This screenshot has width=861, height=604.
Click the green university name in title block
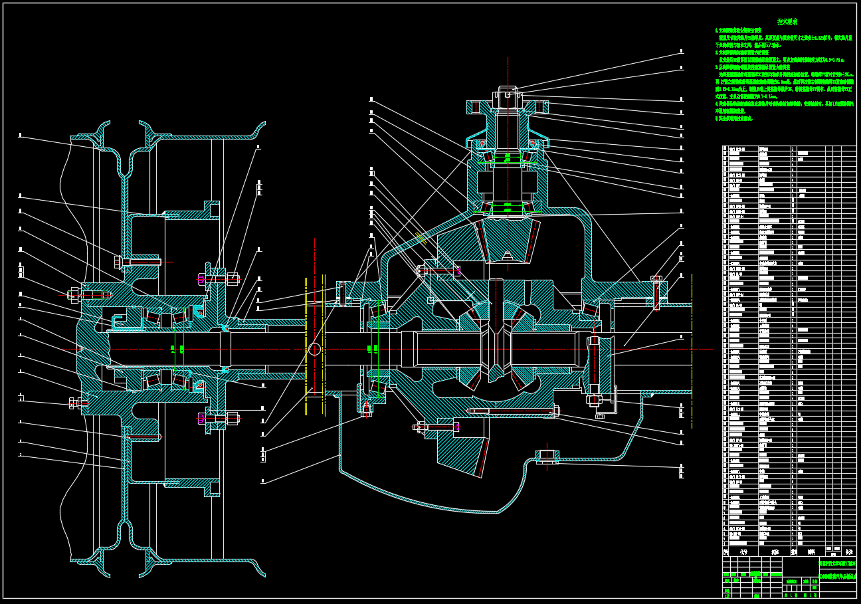click(x=837, y=563)
